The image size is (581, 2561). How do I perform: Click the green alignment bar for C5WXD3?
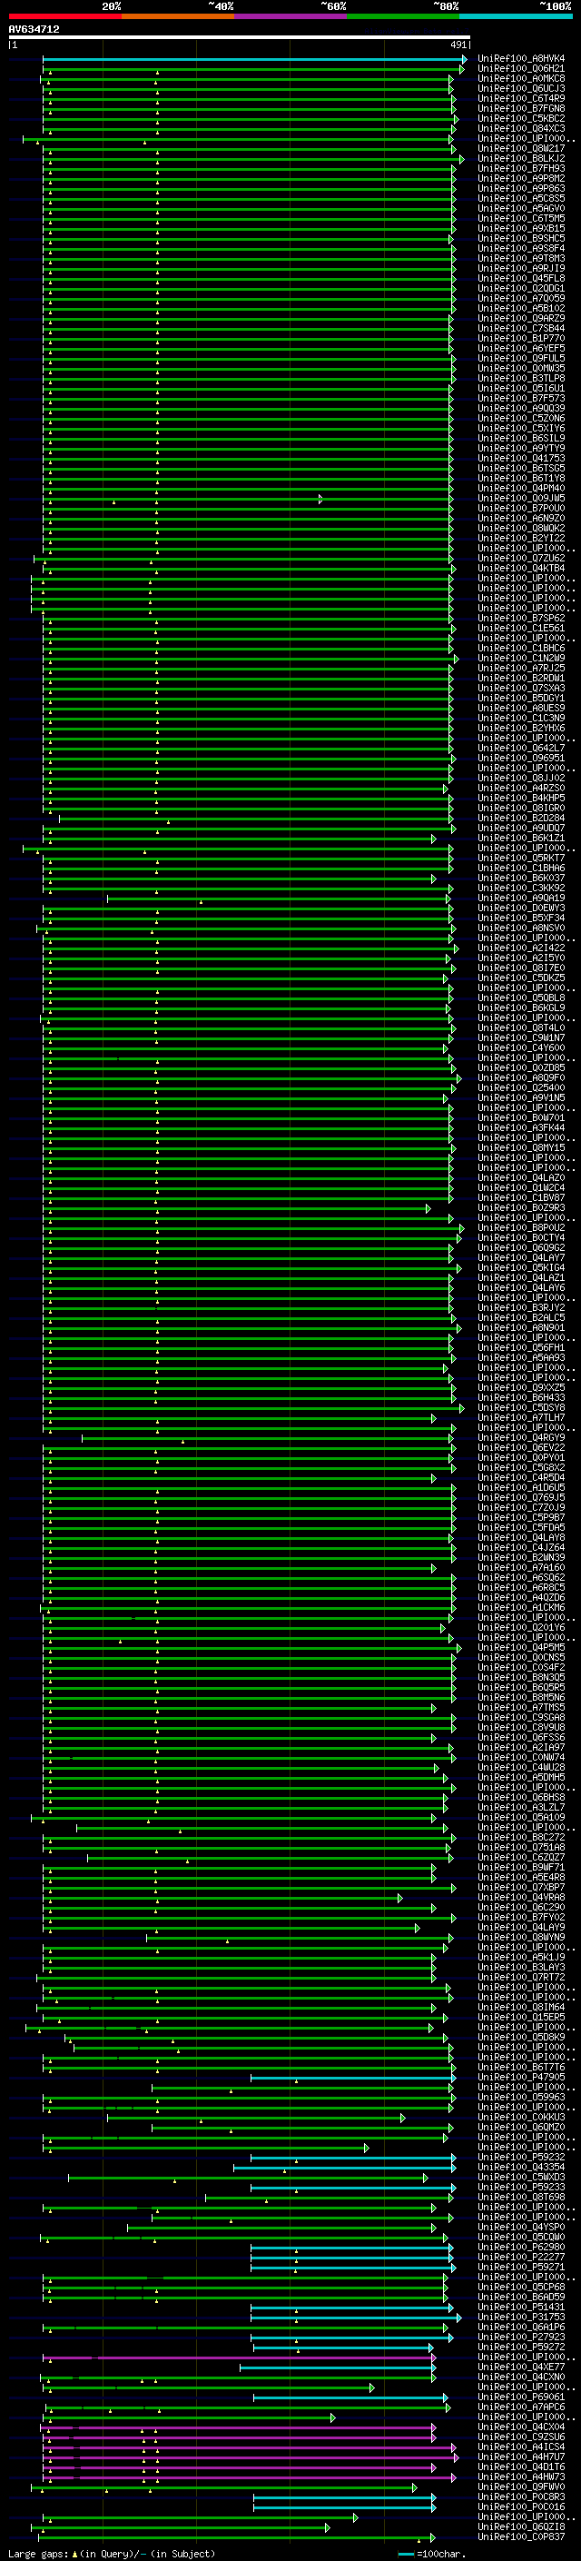click(x=247, y=2178)
